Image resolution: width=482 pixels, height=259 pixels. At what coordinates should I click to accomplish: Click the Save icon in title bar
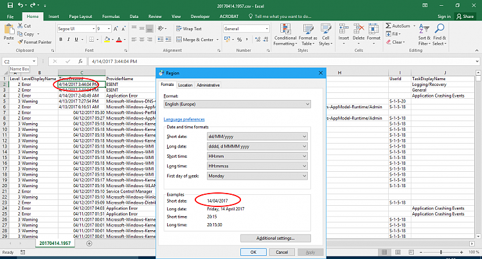(x=10, y=5)
